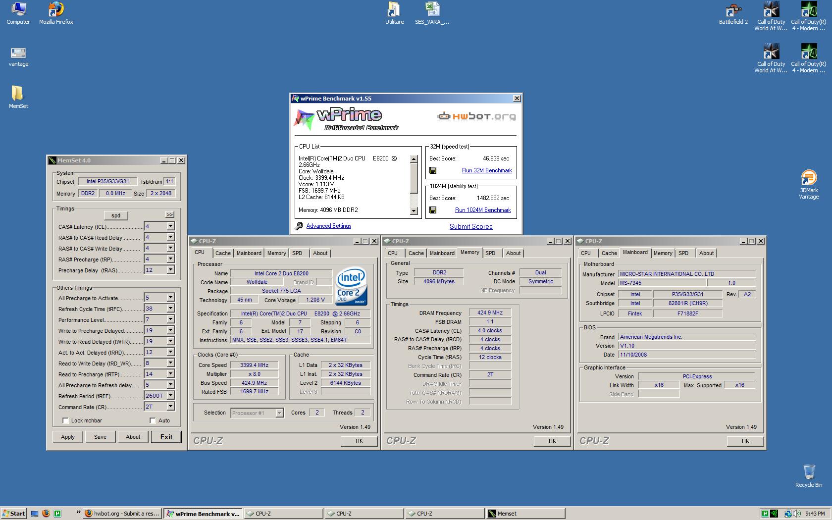Click the Exit button in MemSet
This screenshot has width=832, height=520.
pyautogui.click(x=166, y=437)
